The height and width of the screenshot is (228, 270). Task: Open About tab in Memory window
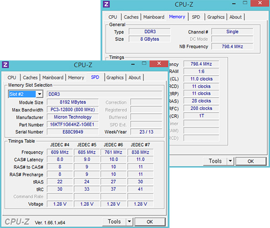[x=235, y=17]
